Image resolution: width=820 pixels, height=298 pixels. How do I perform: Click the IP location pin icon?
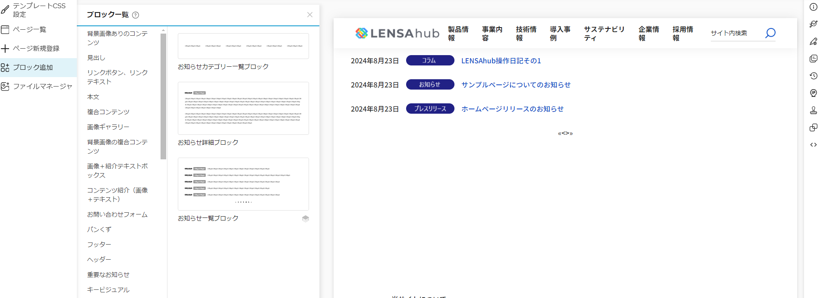pos(814,93)
